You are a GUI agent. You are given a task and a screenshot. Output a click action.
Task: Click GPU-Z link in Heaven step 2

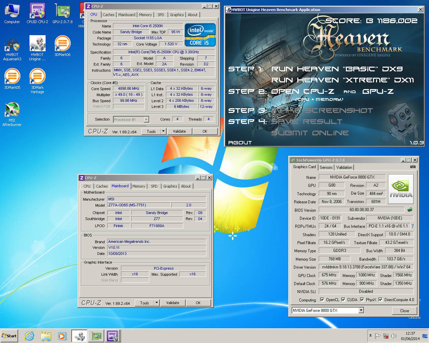click(378, 91)
